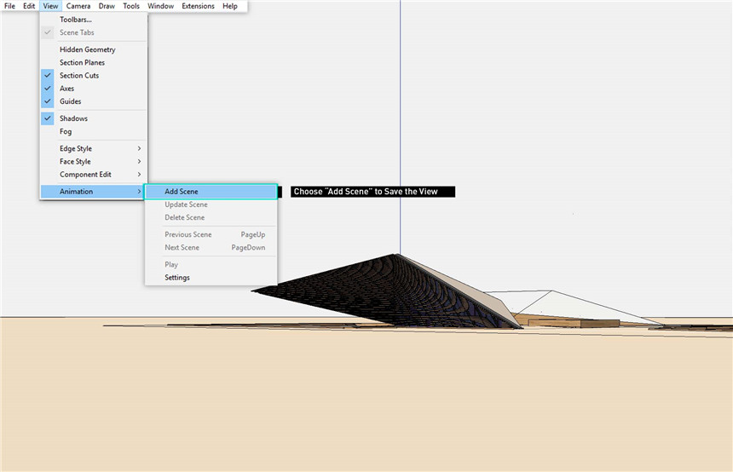Open the Toolbars... dialog entry
The height and width of the screenshot is (472, 733).
pyautogui.click(x=75, y=20)
